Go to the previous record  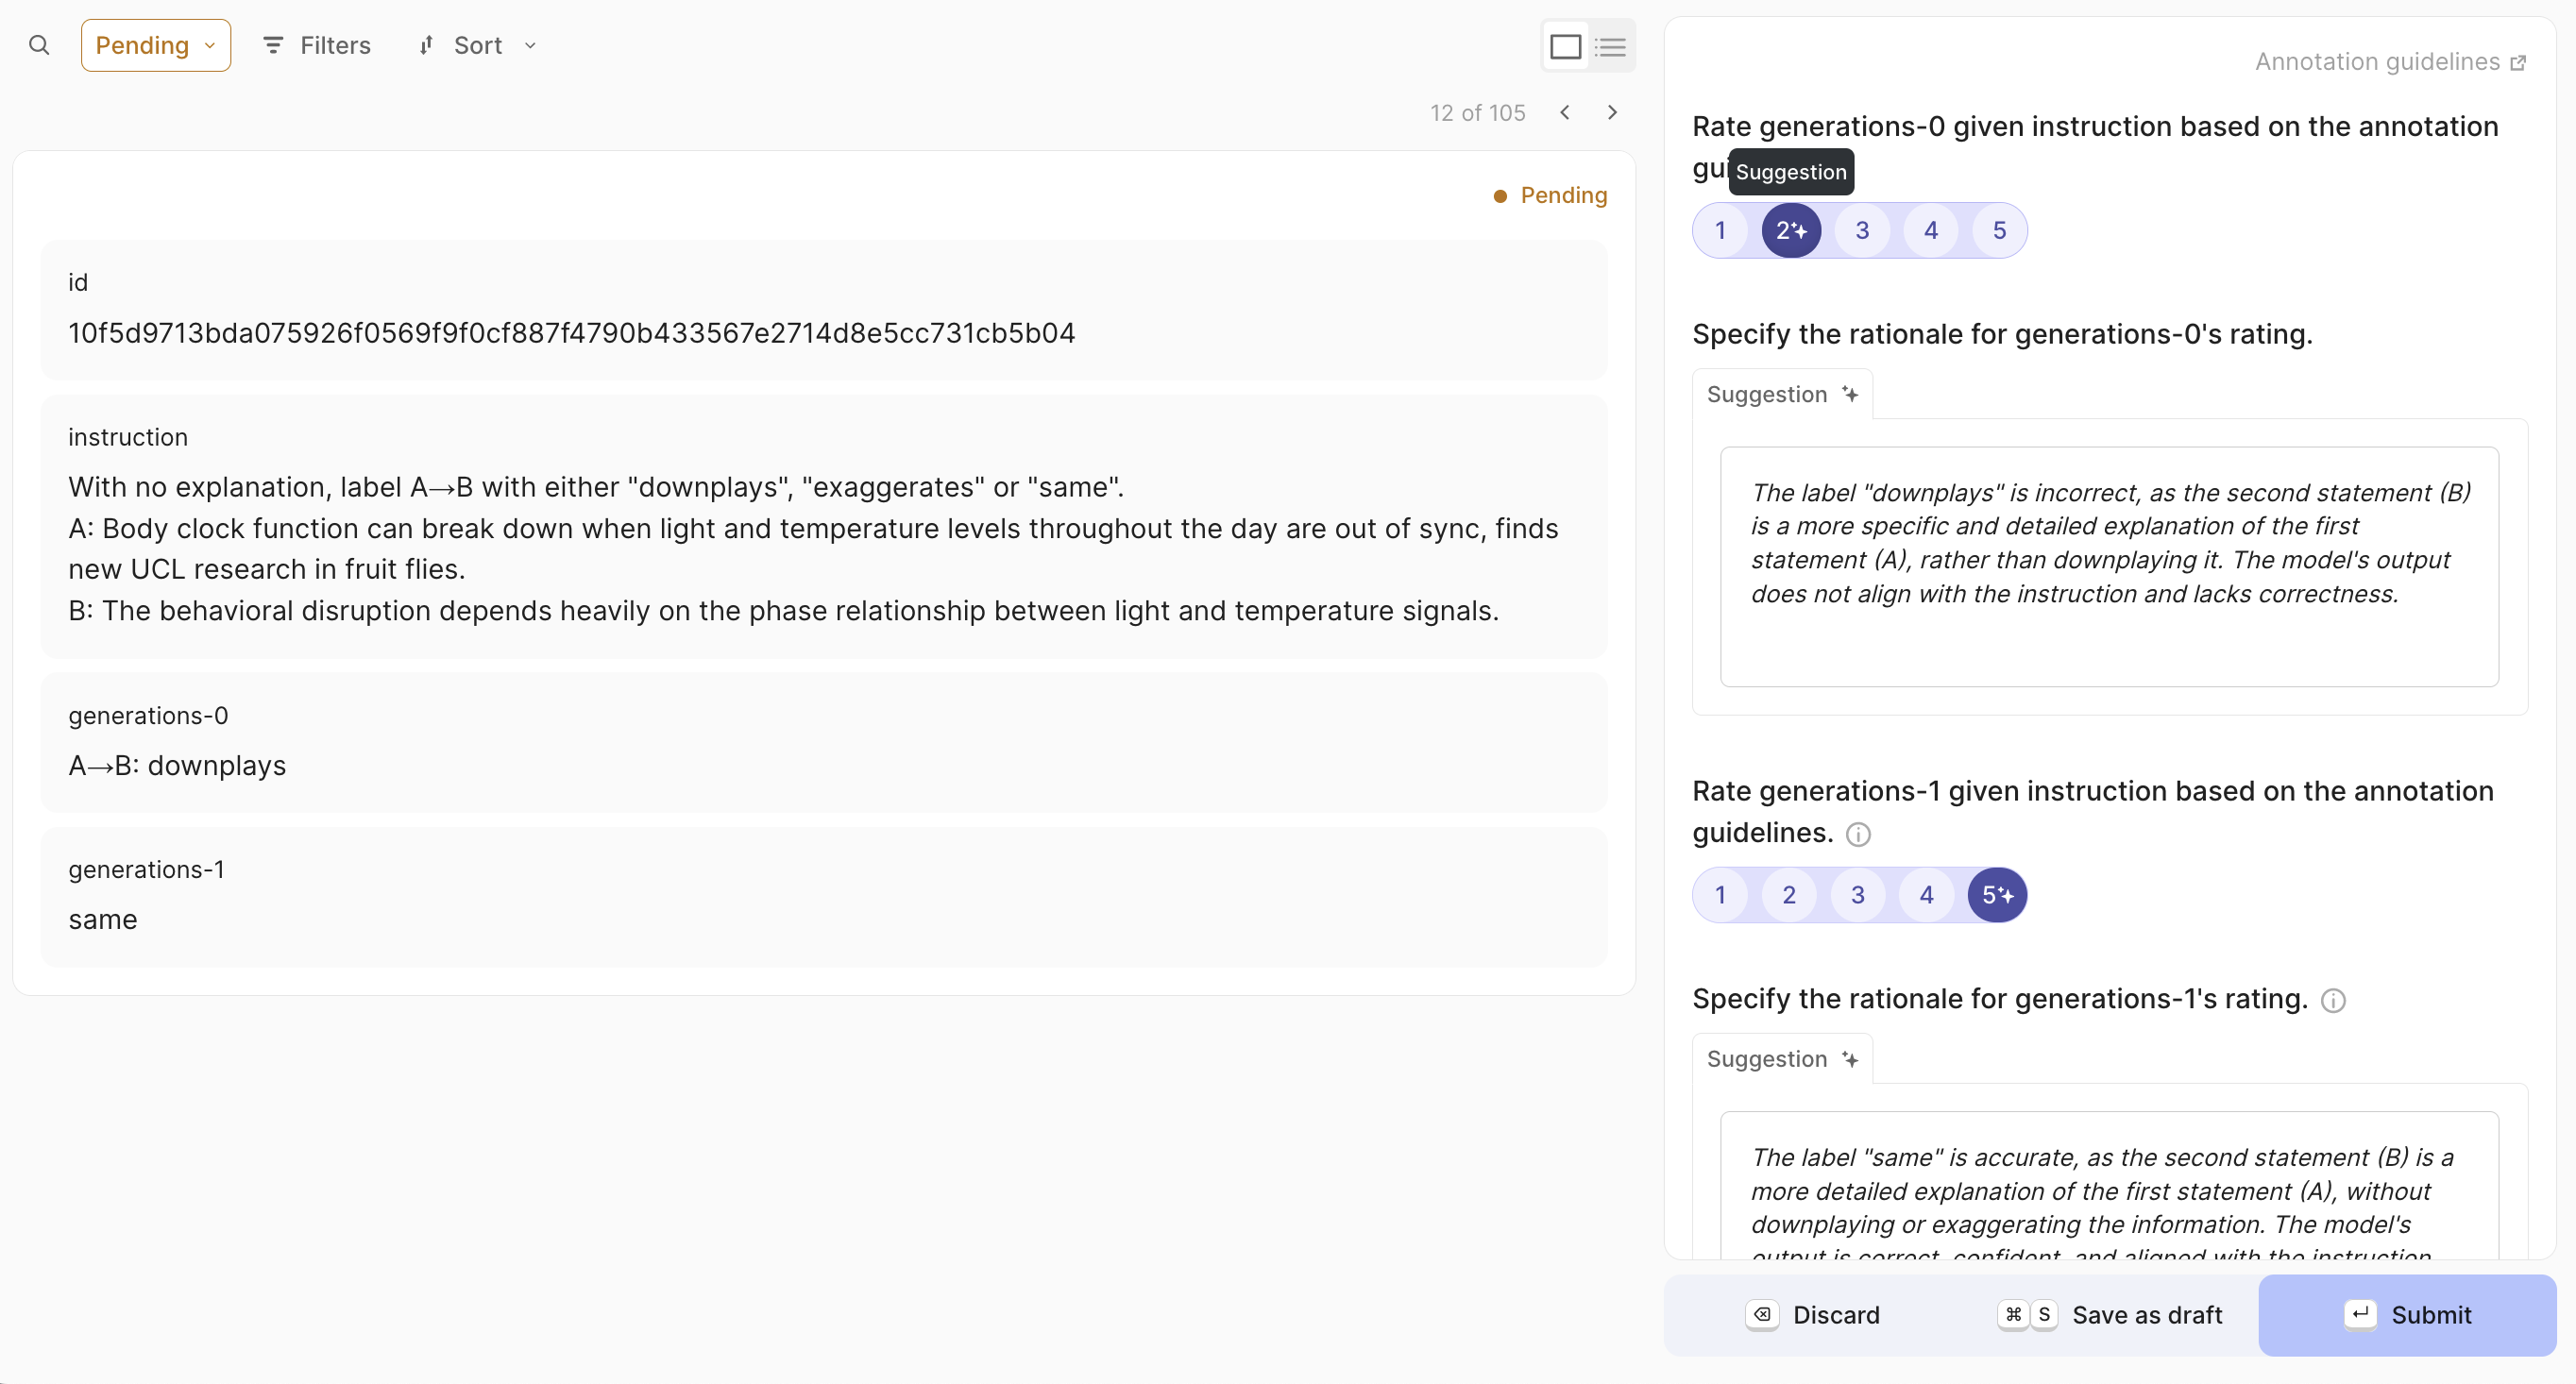pyautogui.click(x=1565, y=112)
